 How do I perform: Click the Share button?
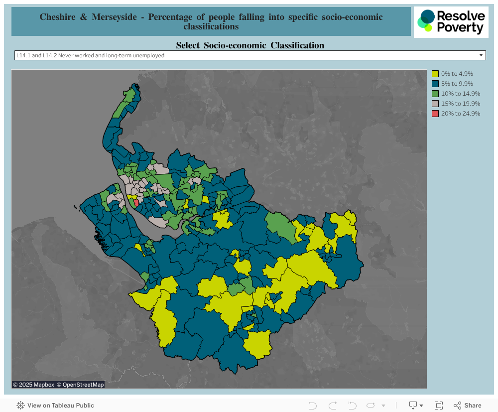(467, 406)
